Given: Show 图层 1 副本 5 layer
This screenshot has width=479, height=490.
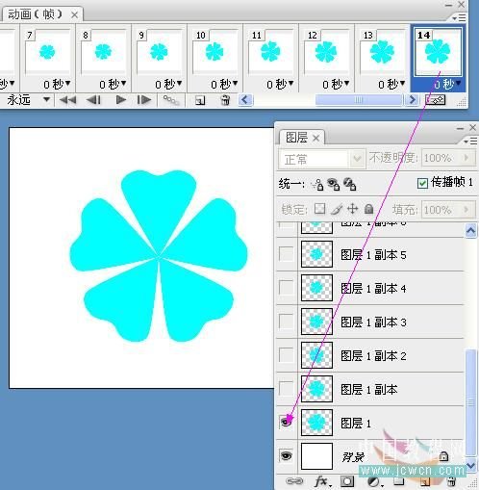Looking at the screenshot, I should coord(286,254).
